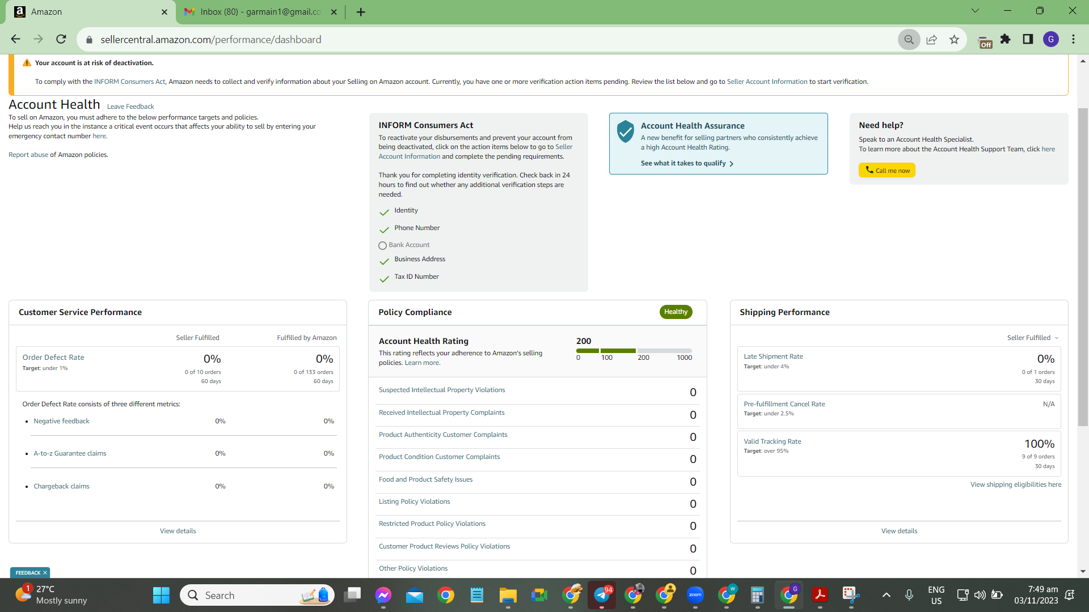Click the Account Health Assurance shield icon
1089x612 pixels.
[x=625, y=131]
